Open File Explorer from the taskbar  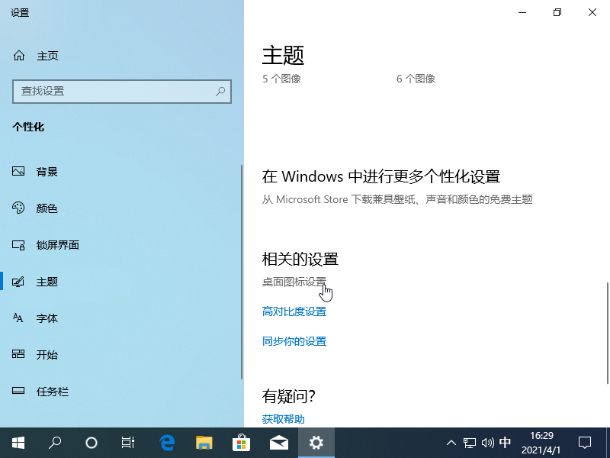pos(204,442)
